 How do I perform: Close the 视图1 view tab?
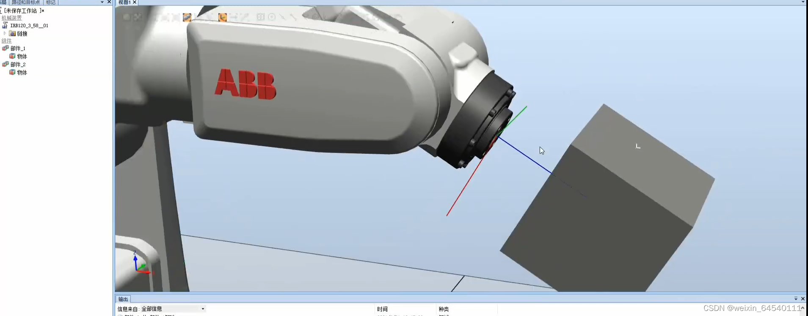(135, 2)
